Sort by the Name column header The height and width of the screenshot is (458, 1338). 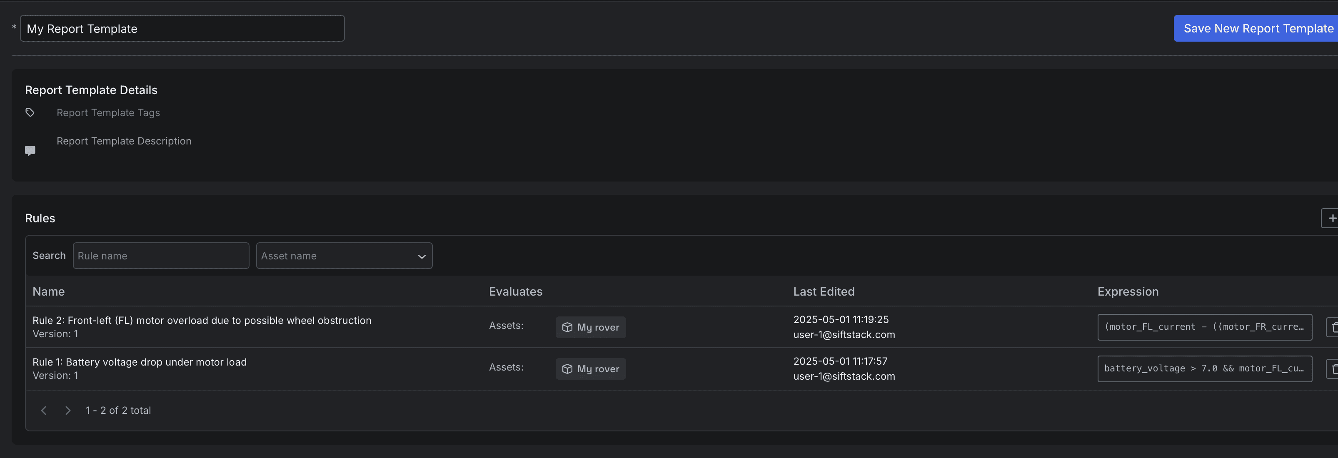coord(49,291)
